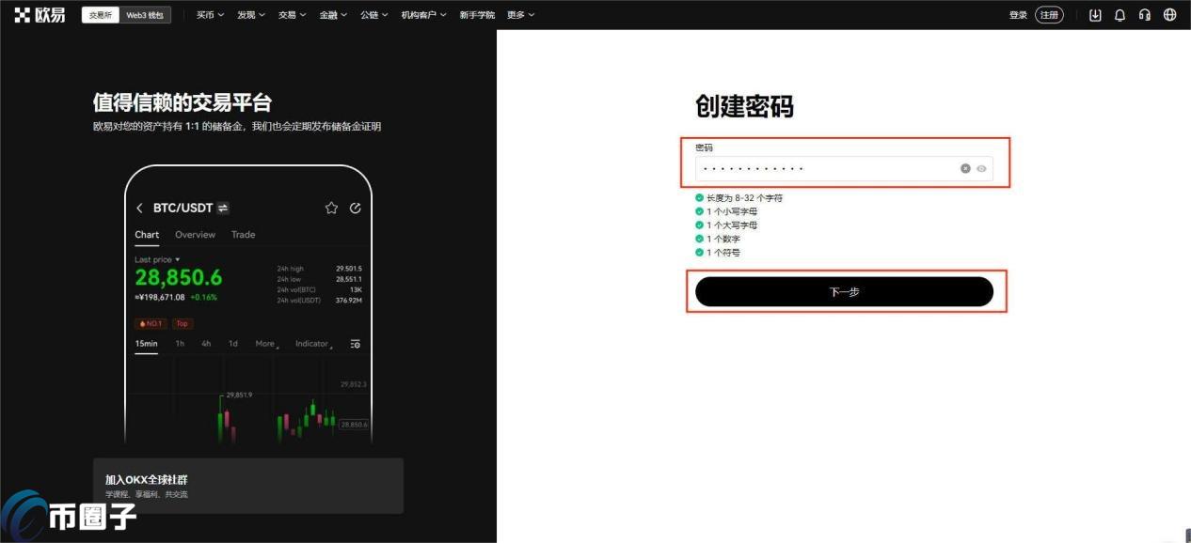Open the 交易 dropdown menu
This screenshot has width=1191, height=543.
click(x=292, y=15)
